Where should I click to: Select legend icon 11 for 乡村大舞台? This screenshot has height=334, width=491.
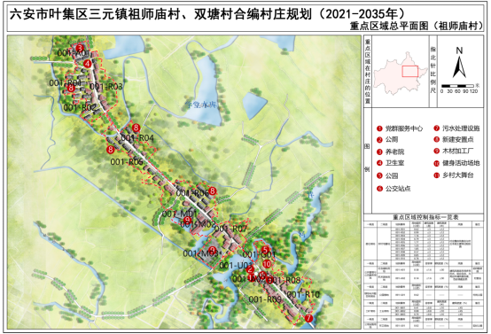click(437, 175)
